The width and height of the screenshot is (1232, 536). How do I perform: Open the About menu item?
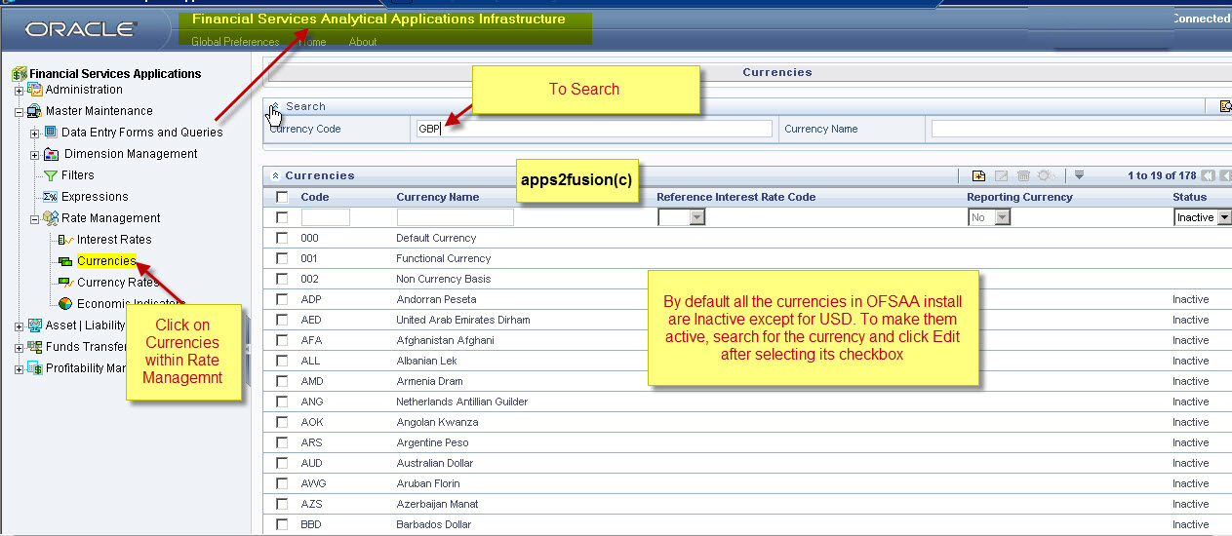[363, 42]
